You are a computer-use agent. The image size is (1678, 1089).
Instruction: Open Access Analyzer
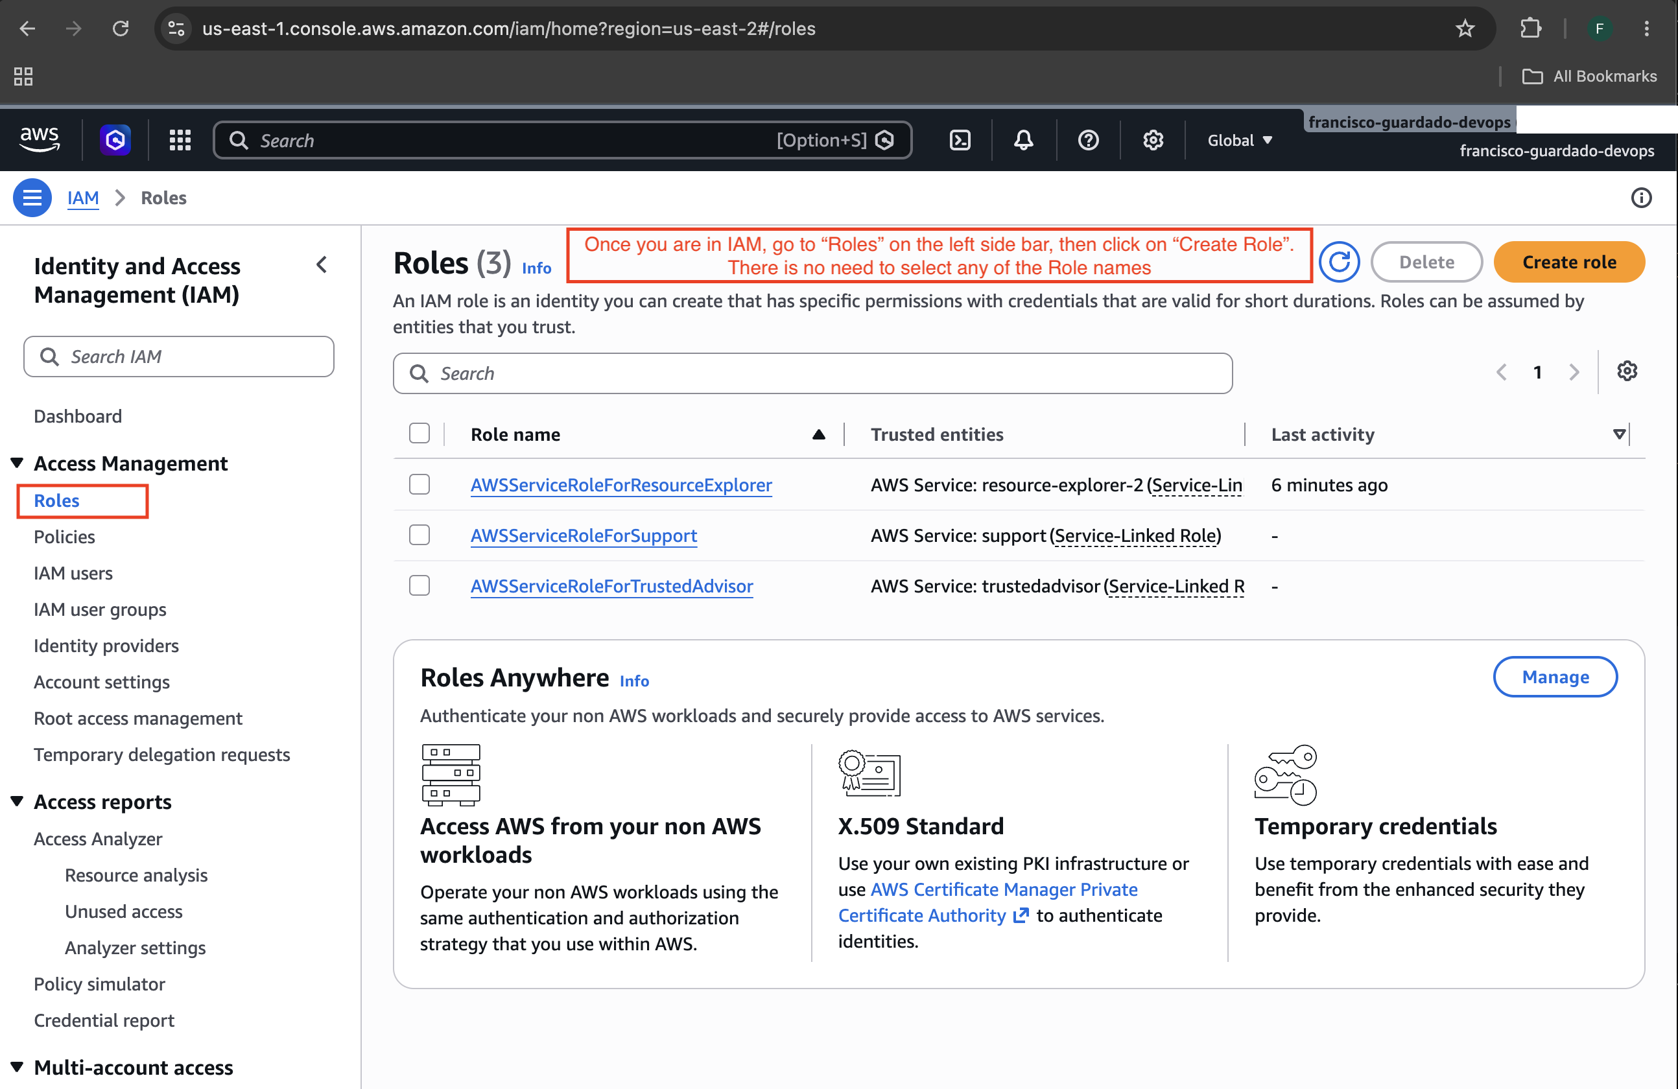(x=98, y=839)
